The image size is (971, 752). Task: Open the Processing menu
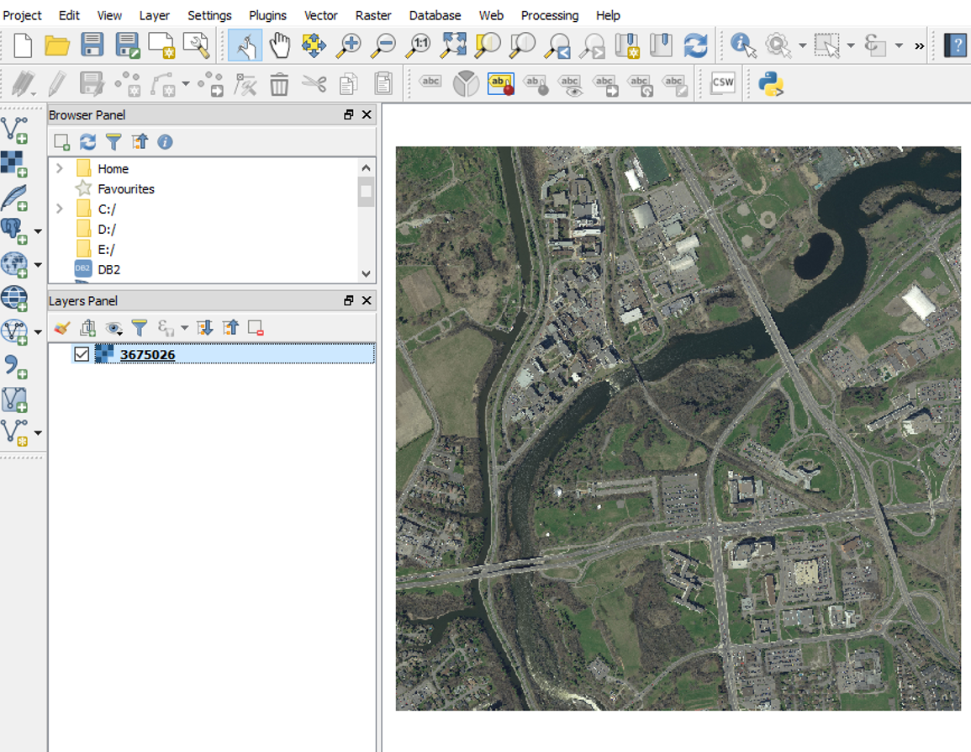coord(549,15)
